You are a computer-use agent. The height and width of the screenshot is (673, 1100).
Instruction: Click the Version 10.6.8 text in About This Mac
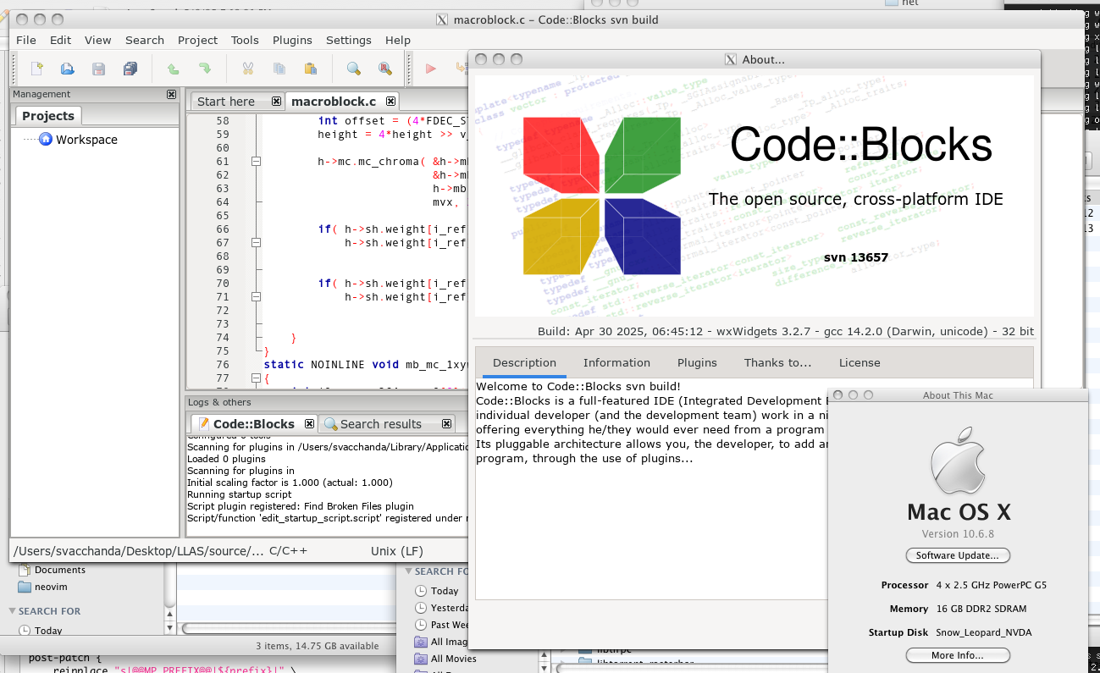tap(958, 534)
